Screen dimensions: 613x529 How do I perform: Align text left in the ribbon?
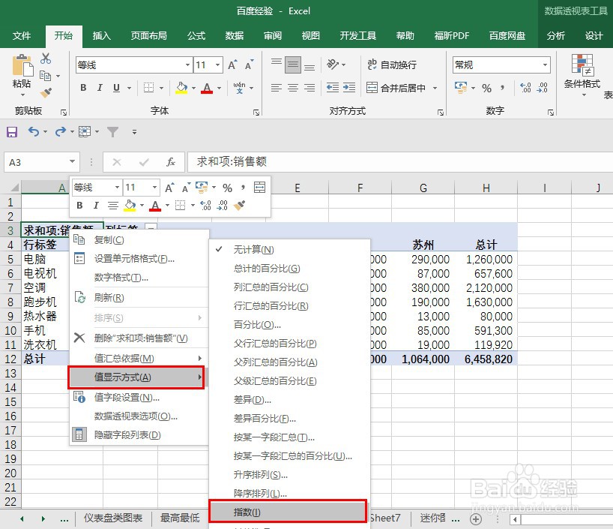pos(277,88)
